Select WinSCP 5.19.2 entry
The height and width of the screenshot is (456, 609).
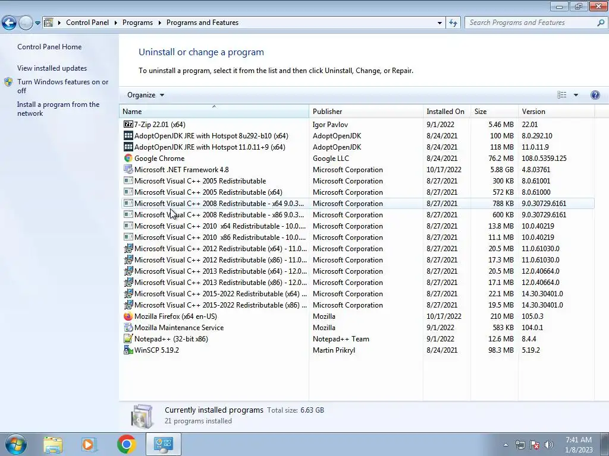click(x=156, y=350)
